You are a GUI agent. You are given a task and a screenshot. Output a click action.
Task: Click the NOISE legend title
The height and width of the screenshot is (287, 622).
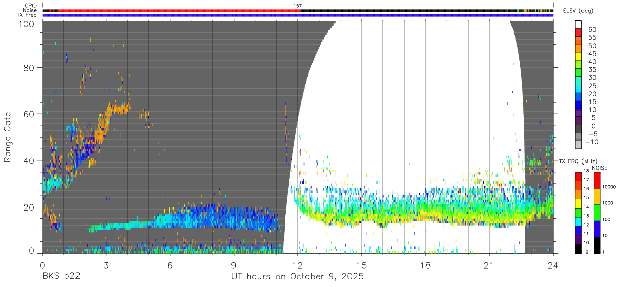(600, 168)
